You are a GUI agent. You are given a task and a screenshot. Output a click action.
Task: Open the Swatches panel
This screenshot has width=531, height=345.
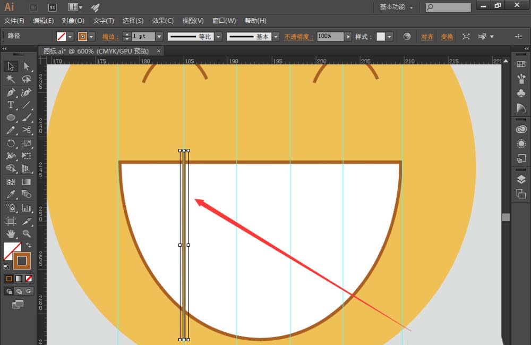click(x=521, y=64)
